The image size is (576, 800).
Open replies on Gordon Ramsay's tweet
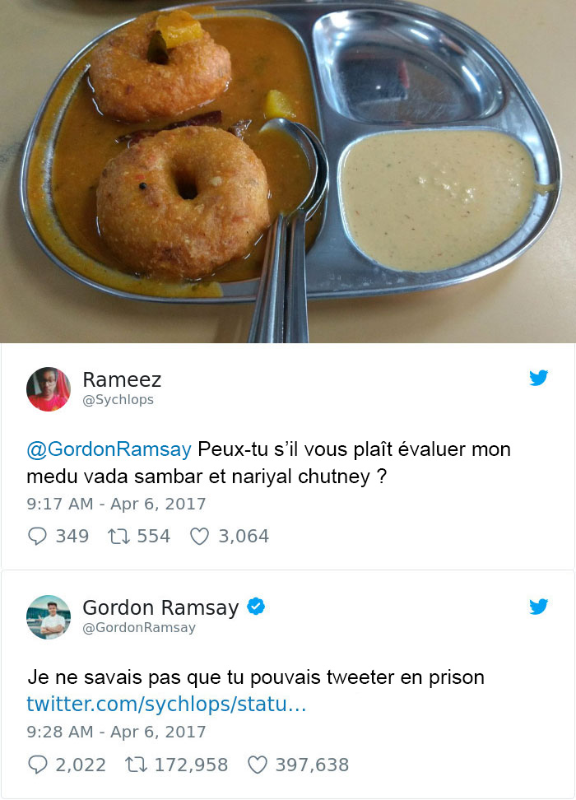pos(37,765)
